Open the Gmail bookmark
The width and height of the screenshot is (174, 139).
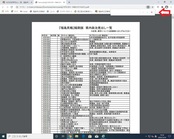pos(24,12)
